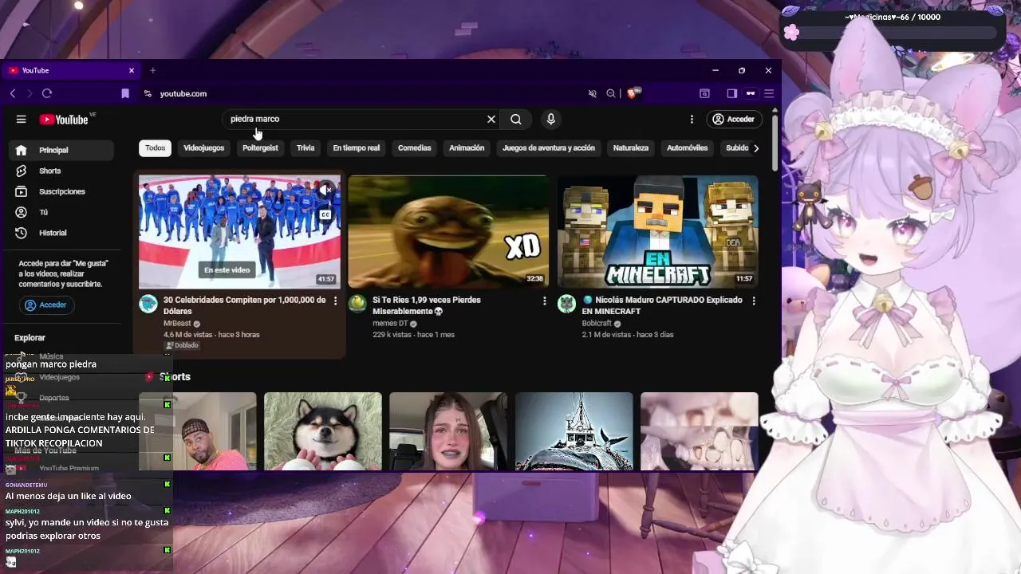1021x574 pixels.
Task: Click the youtube.com address bar
Action: click(x=367, y=93)
